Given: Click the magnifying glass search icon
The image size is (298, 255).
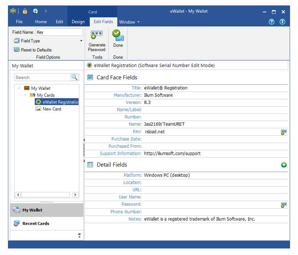Looking at the screenshot, I should pyautogui.click(x=74, y=77).
